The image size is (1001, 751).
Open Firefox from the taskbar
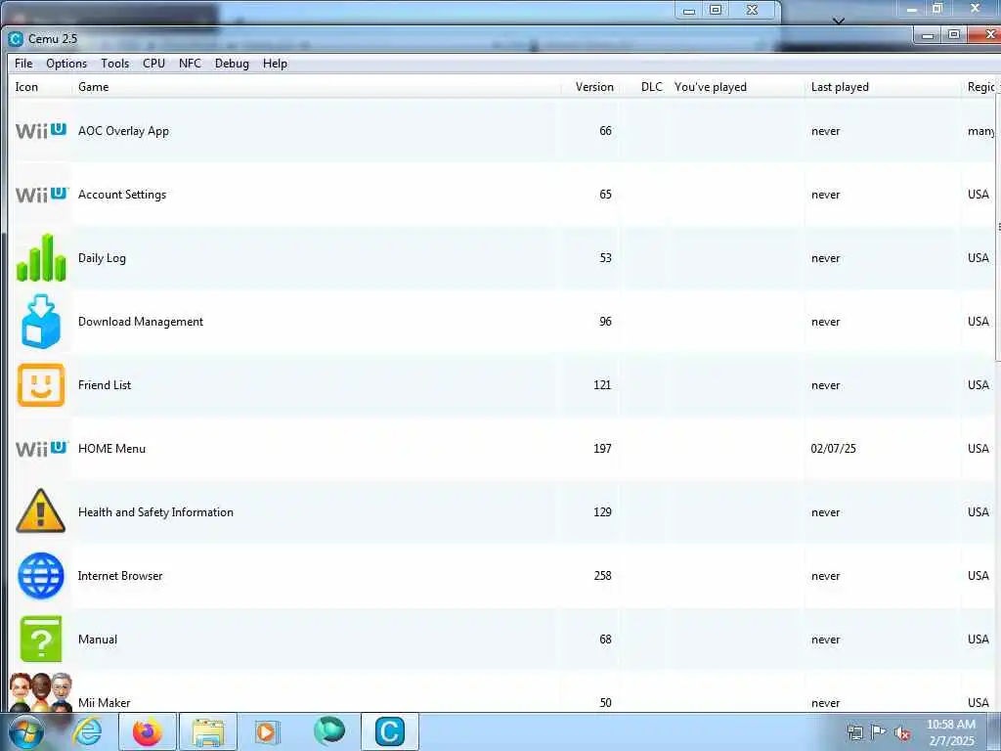[x=148, y=731]
